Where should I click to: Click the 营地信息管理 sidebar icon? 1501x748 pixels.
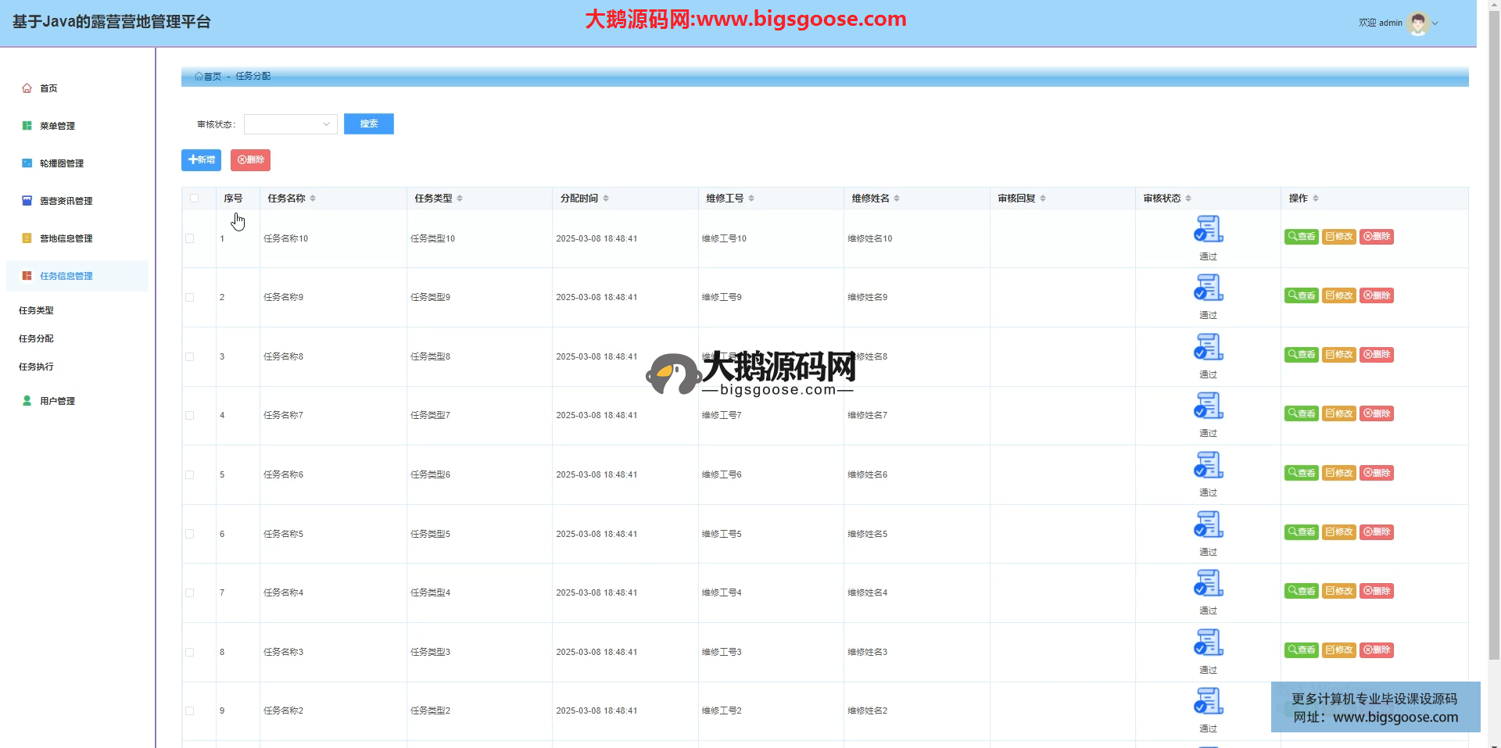tap(27, 238)
